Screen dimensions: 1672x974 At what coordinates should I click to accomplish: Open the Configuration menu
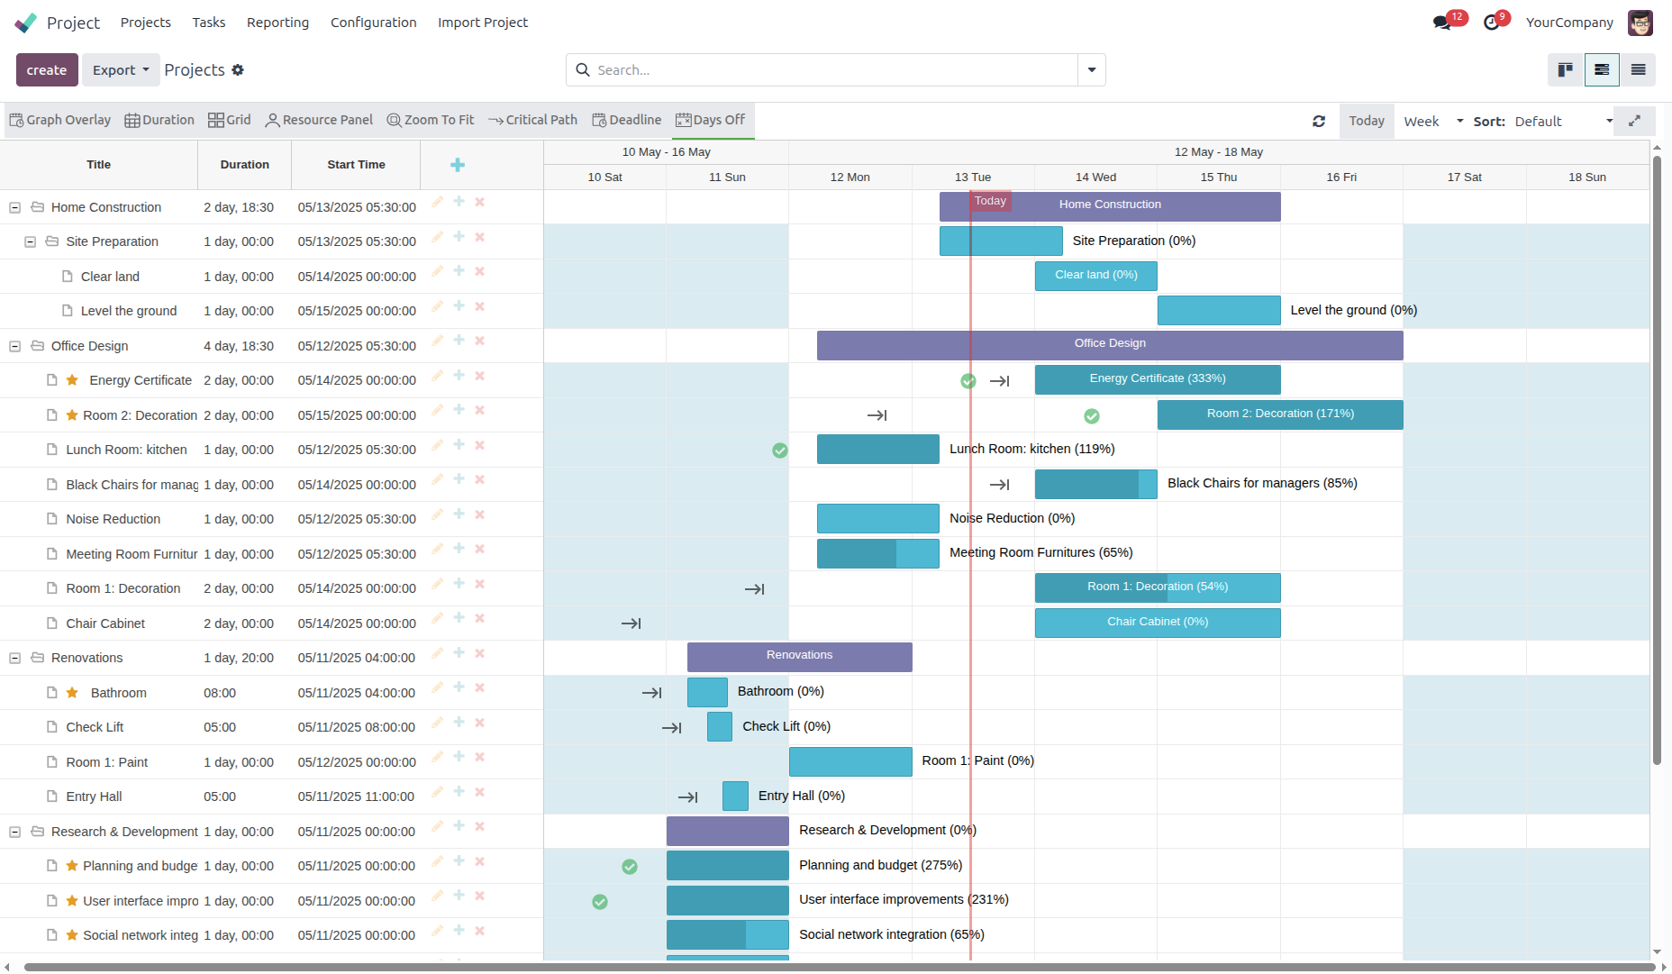point(373,23)
